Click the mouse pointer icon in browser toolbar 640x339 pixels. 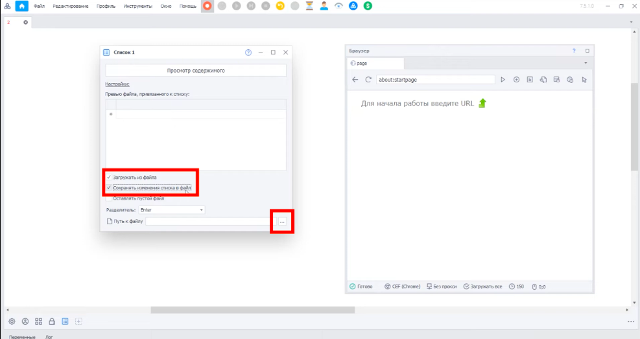(x=584, y=80)
